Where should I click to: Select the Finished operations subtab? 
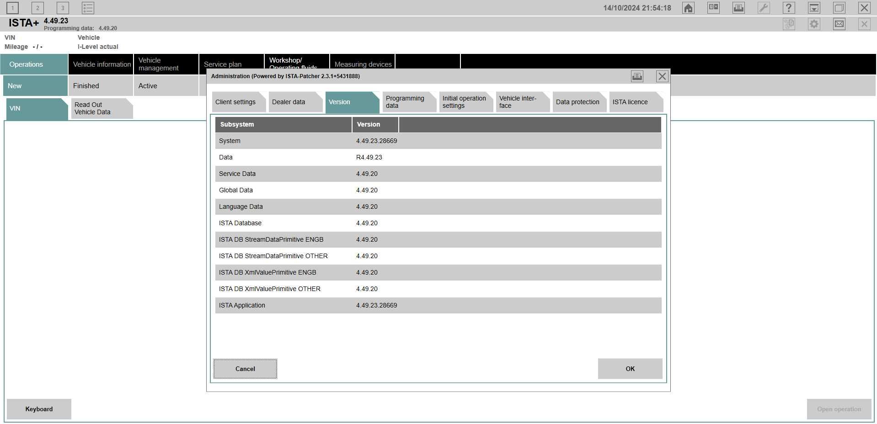click(x=101, y=86)
